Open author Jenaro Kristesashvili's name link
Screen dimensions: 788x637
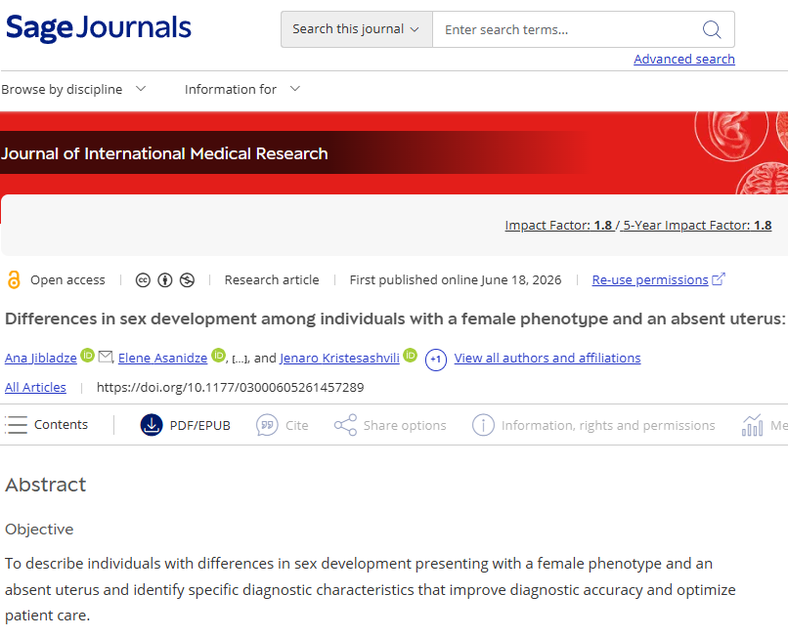tap(339, 359)
